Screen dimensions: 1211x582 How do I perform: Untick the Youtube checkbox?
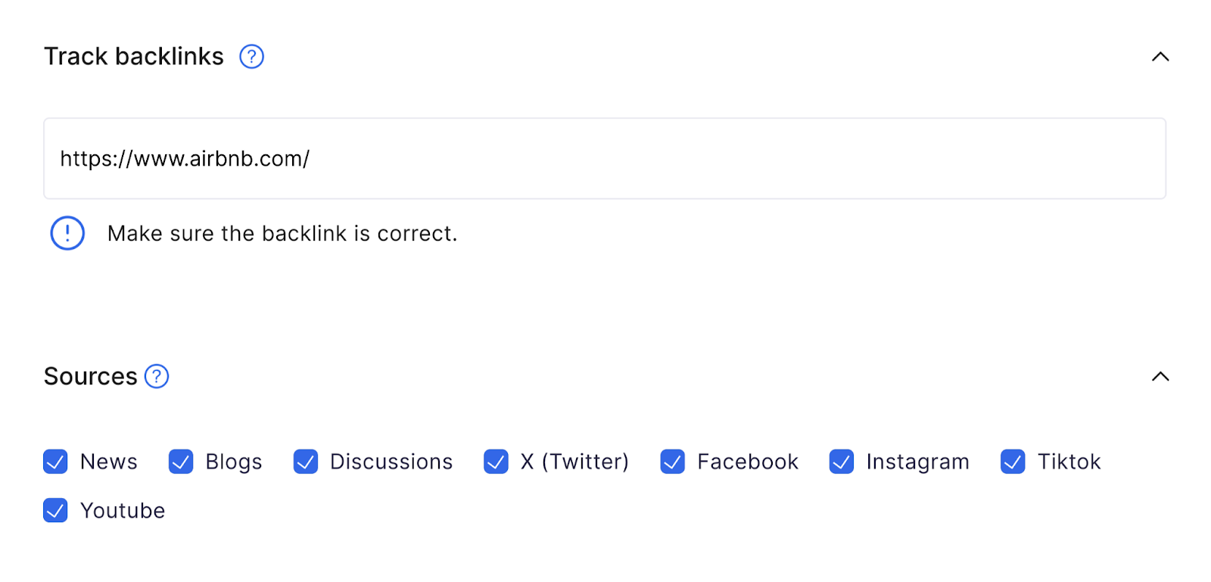click(x=55, y=511)
